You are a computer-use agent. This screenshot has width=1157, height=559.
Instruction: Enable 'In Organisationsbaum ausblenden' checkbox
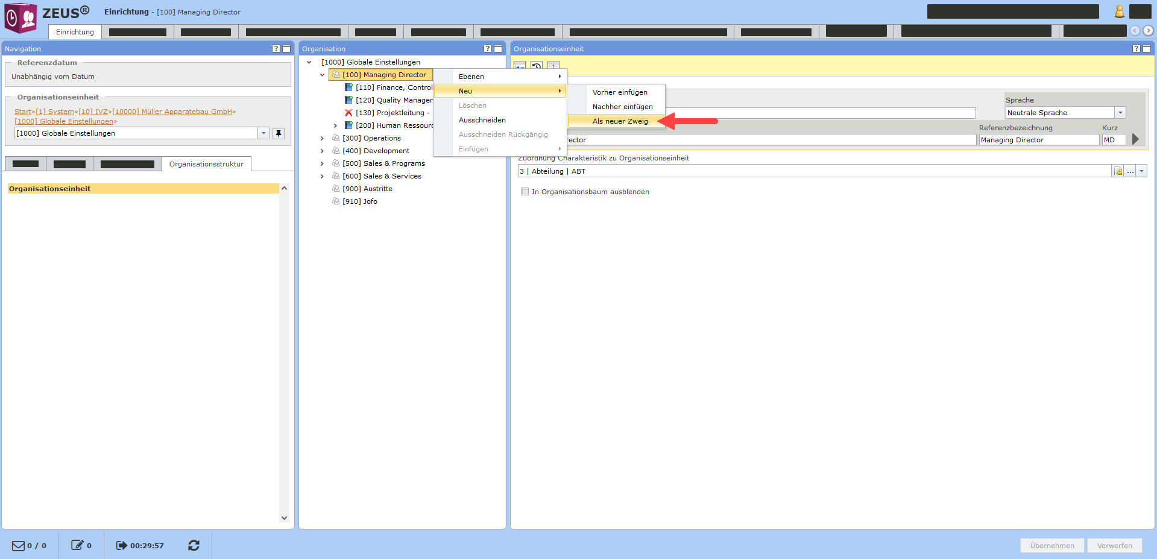pyautogui.click(x=525, y=192)
